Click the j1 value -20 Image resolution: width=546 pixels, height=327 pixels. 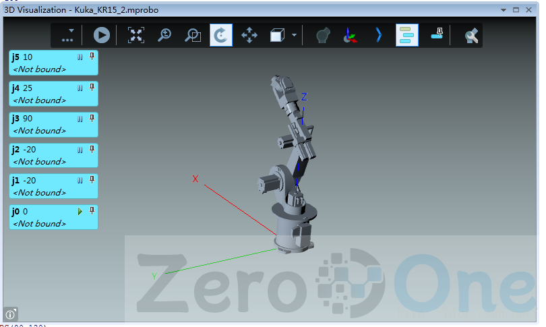[x=29, y=181]
